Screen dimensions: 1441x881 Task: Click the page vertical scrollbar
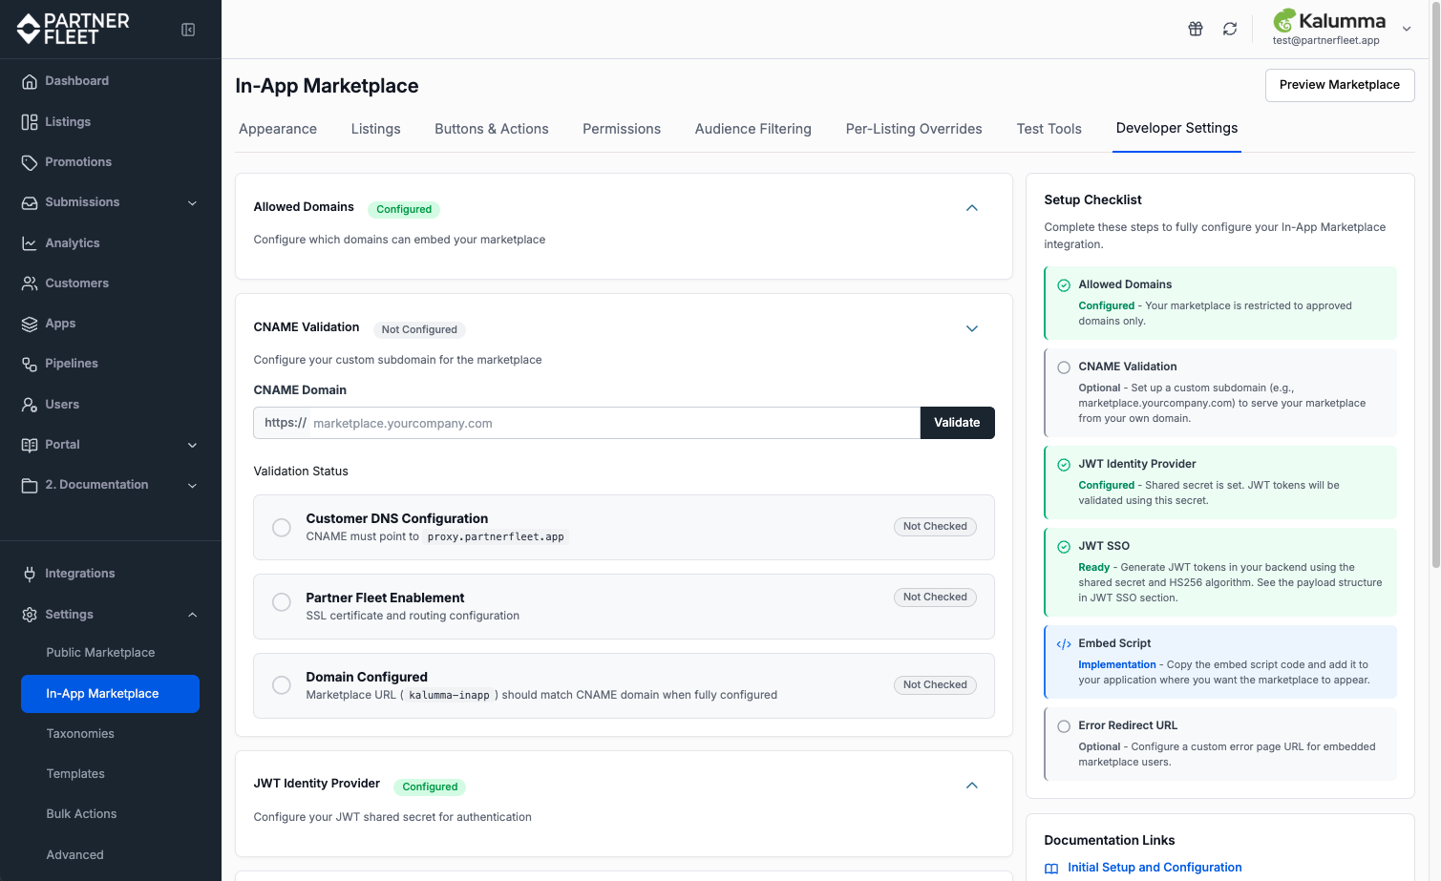click(x=1435, y=286)
